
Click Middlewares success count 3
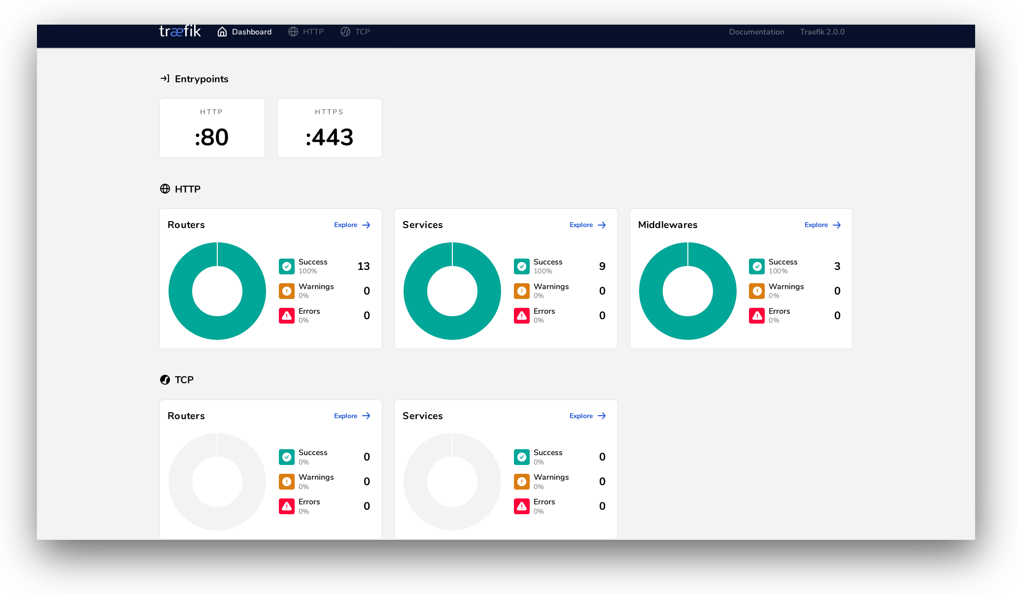pyautogui.click(x=837, y=266)
